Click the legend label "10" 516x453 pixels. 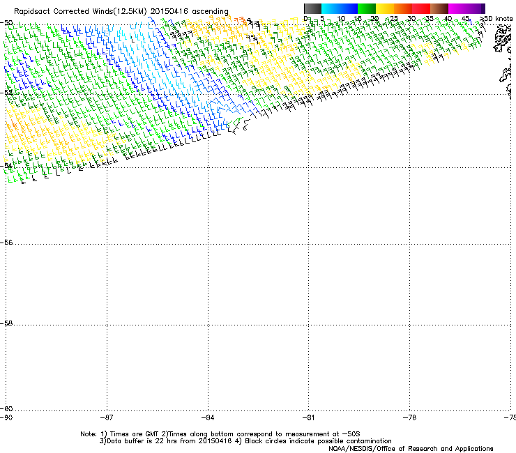(340, 19)
